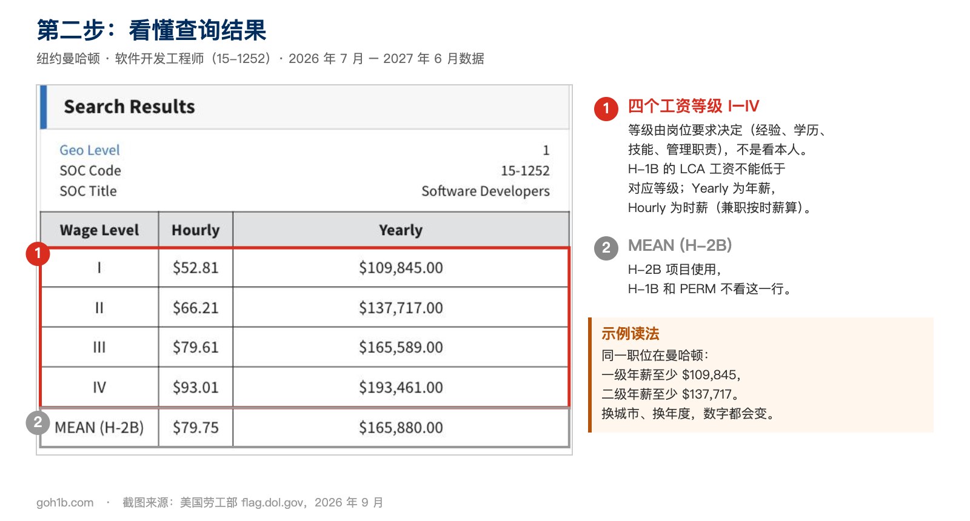Viewport: 970px width, 521px height.
Task: Click hourly wage $52.81 cell
Action: (195, 268)
